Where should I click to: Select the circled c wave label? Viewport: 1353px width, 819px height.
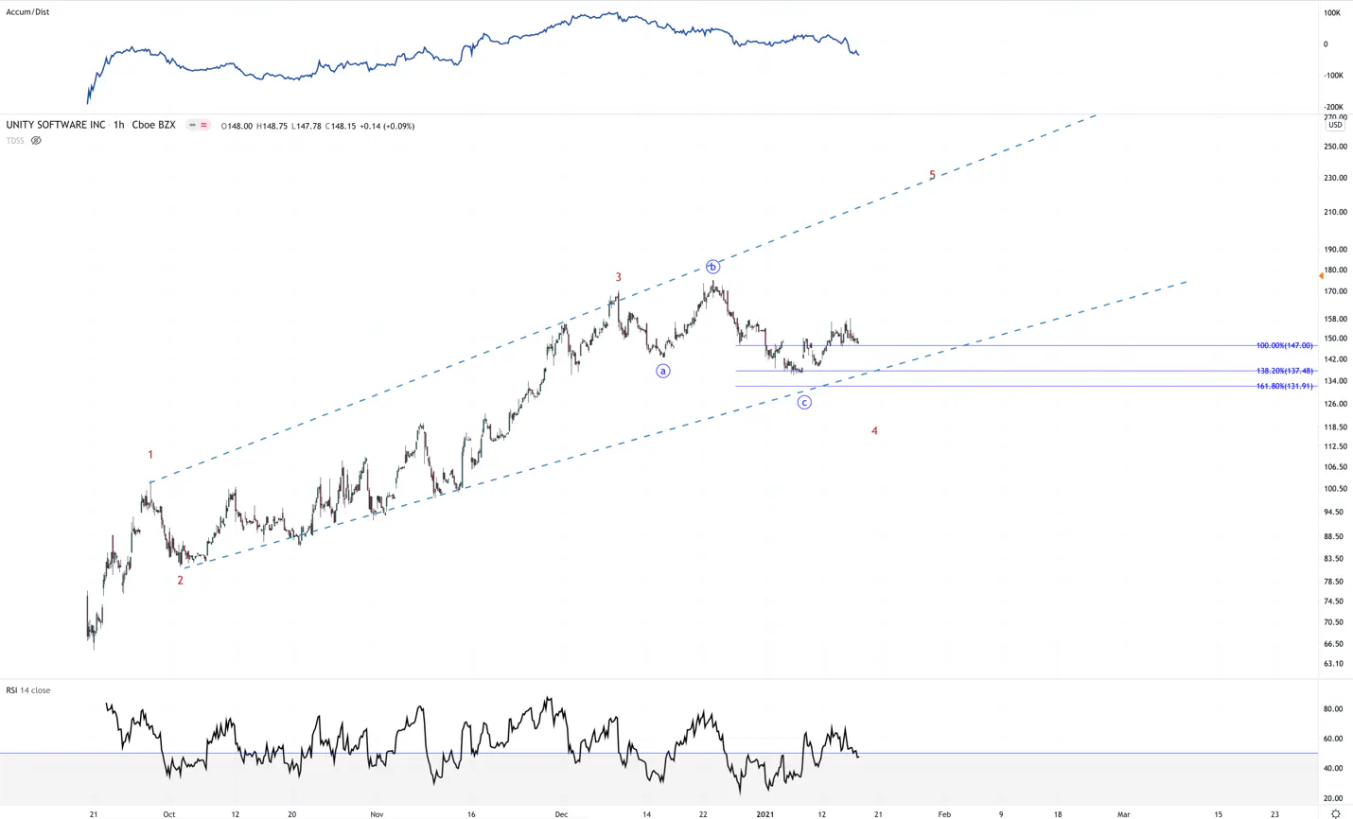pos(804,402)
